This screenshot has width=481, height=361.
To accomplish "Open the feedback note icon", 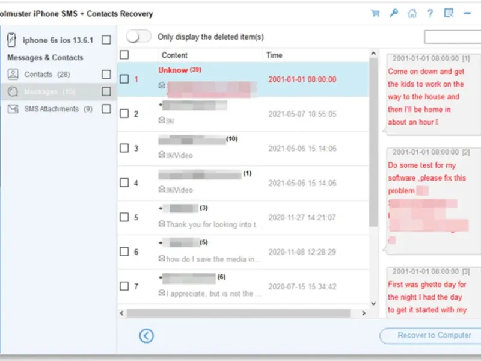I will pos(449,13).
